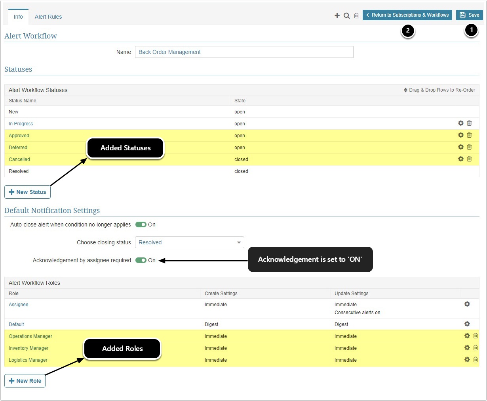Toggle acknowledgement by assignee required switch
This screenshot has height=401, width=487.
pyautogui.click(x=141, y=260)
